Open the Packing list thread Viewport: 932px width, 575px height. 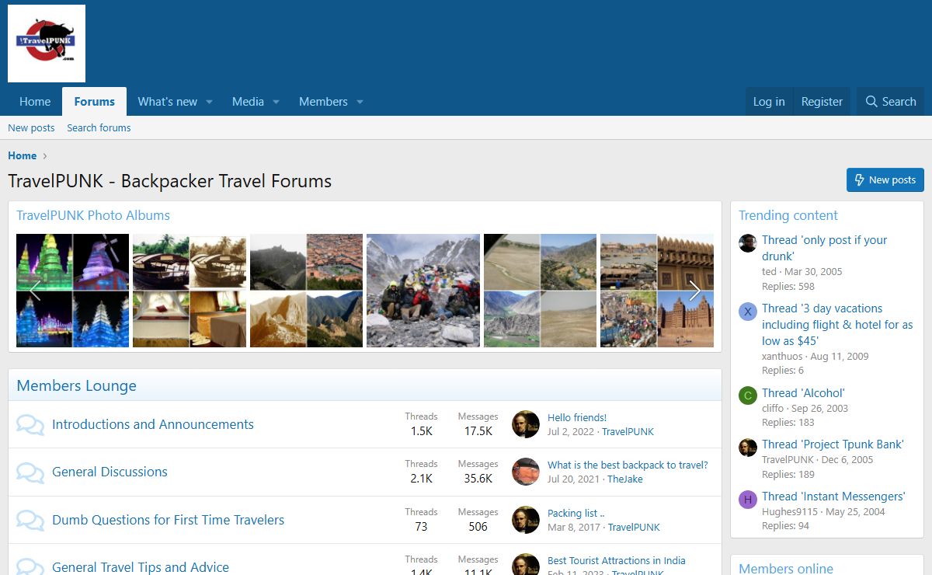tap(576, 513)
